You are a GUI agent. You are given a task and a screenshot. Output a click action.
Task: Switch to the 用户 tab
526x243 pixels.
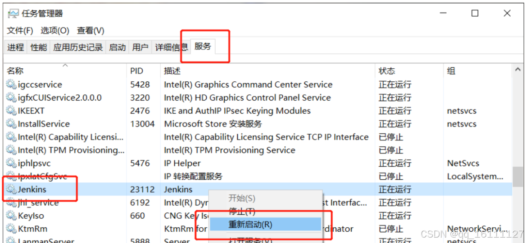(x=140, y=48)
